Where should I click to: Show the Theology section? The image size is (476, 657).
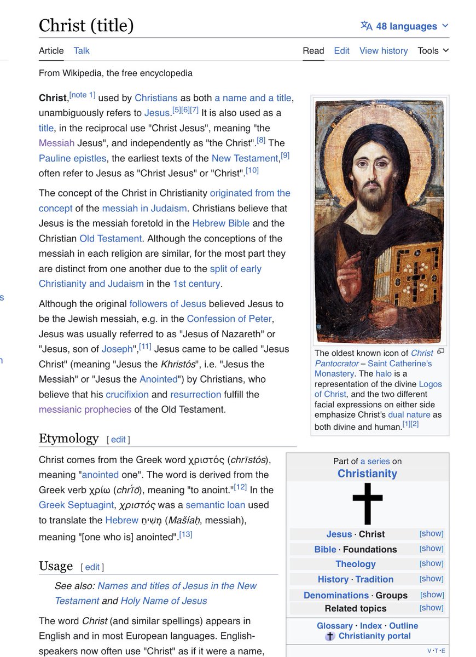(x=431, y=563)
